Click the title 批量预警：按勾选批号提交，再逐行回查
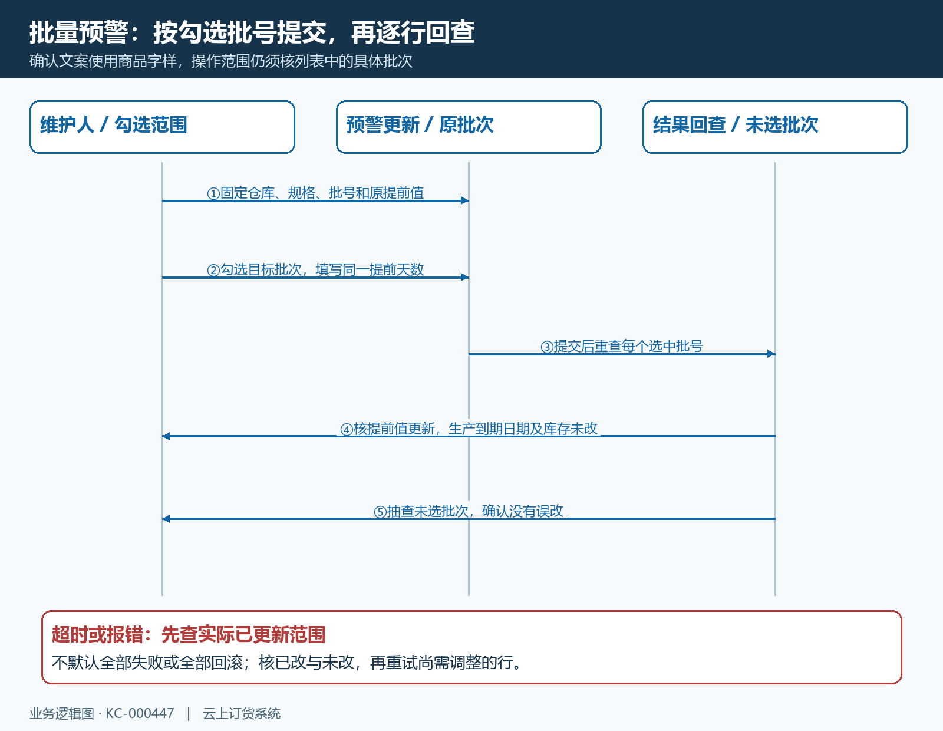The width and height of the screenshot is (943, 731). tap(252, 32)
